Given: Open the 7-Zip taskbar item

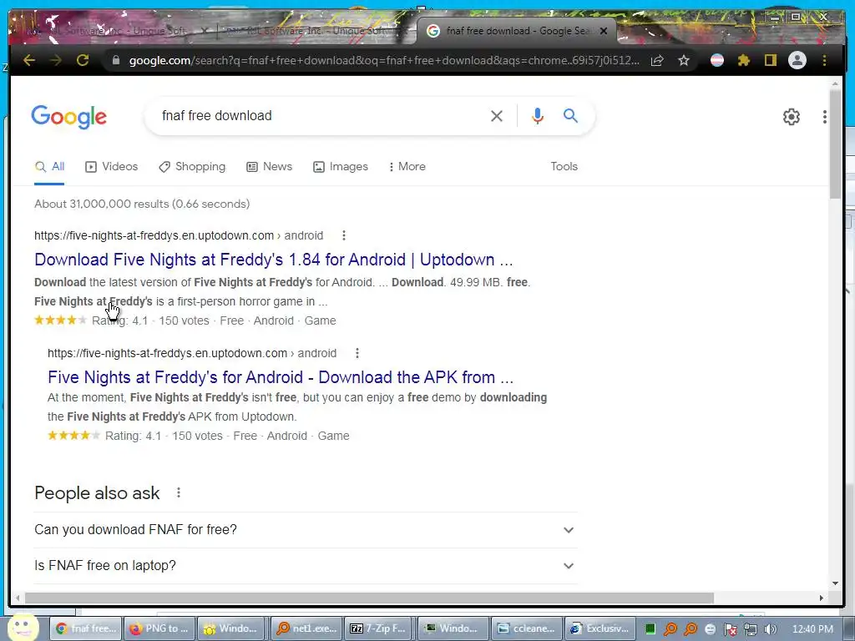Looking at the screenshot, I should [377, 629].
